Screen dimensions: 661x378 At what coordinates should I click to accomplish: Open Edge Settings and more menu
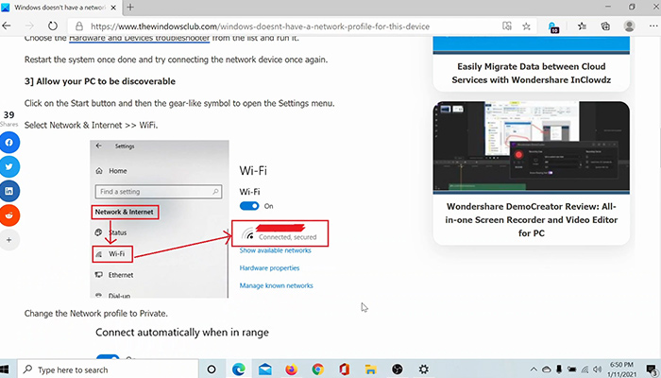[x=653, y=26]
